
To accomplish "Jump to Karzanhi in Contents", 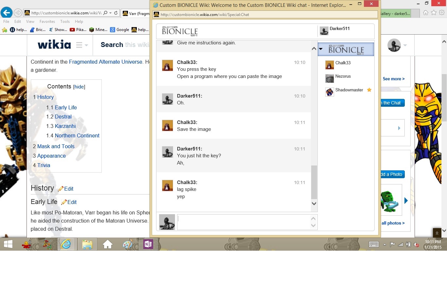I will click(x=65, y=126).
